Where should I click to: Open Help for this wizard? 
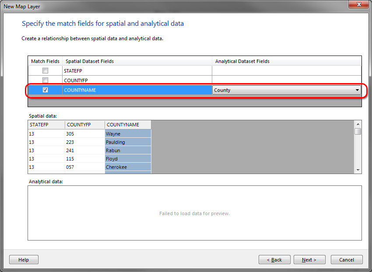pos(24,260)
